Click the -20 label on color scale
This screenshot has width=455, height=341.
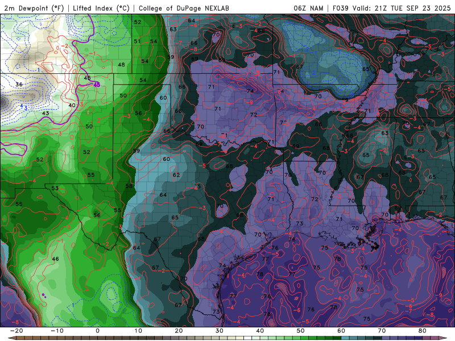pyautogui.click(x=16, y=331)
